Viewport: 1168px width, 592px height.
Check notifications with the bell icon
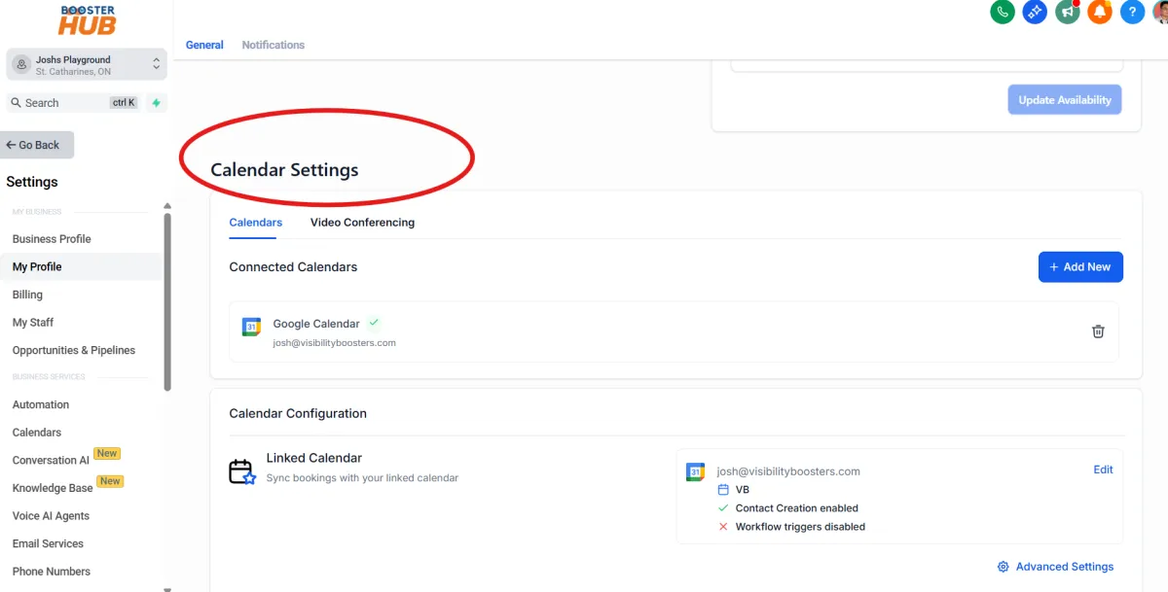tap(1099, 12)
